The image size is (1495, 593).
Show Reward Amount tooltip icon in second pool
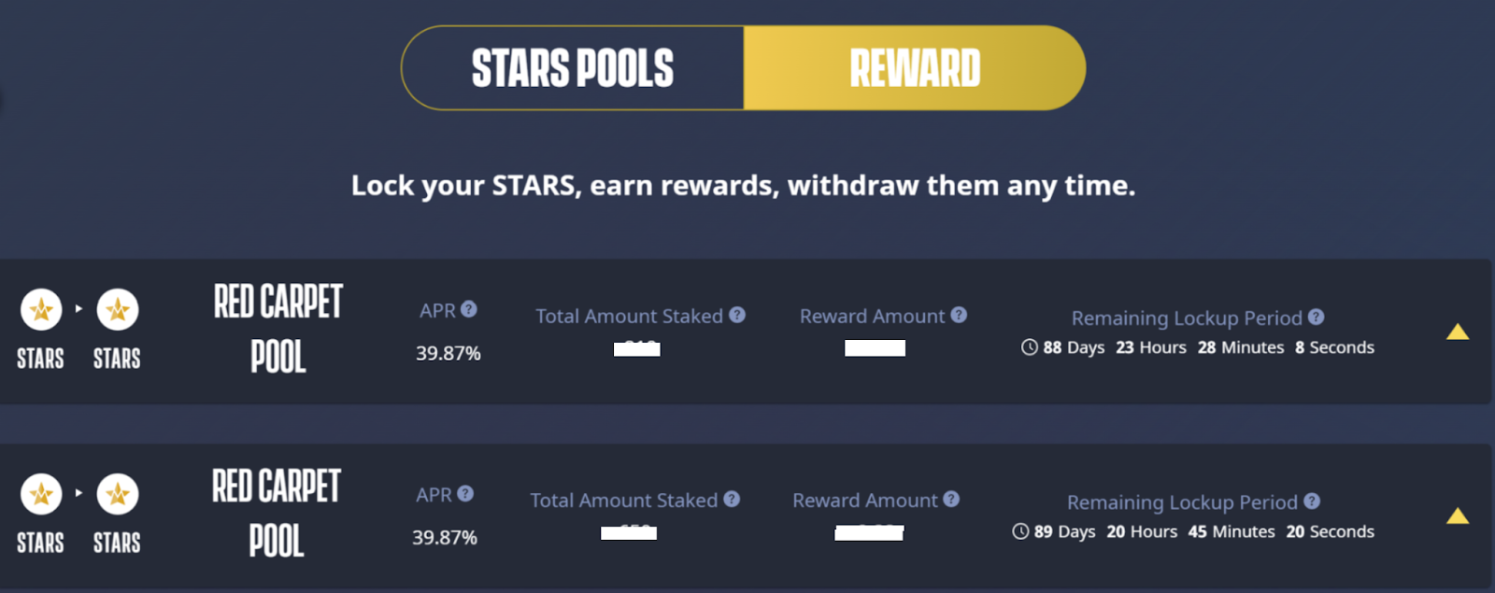(x=951, y=499)
